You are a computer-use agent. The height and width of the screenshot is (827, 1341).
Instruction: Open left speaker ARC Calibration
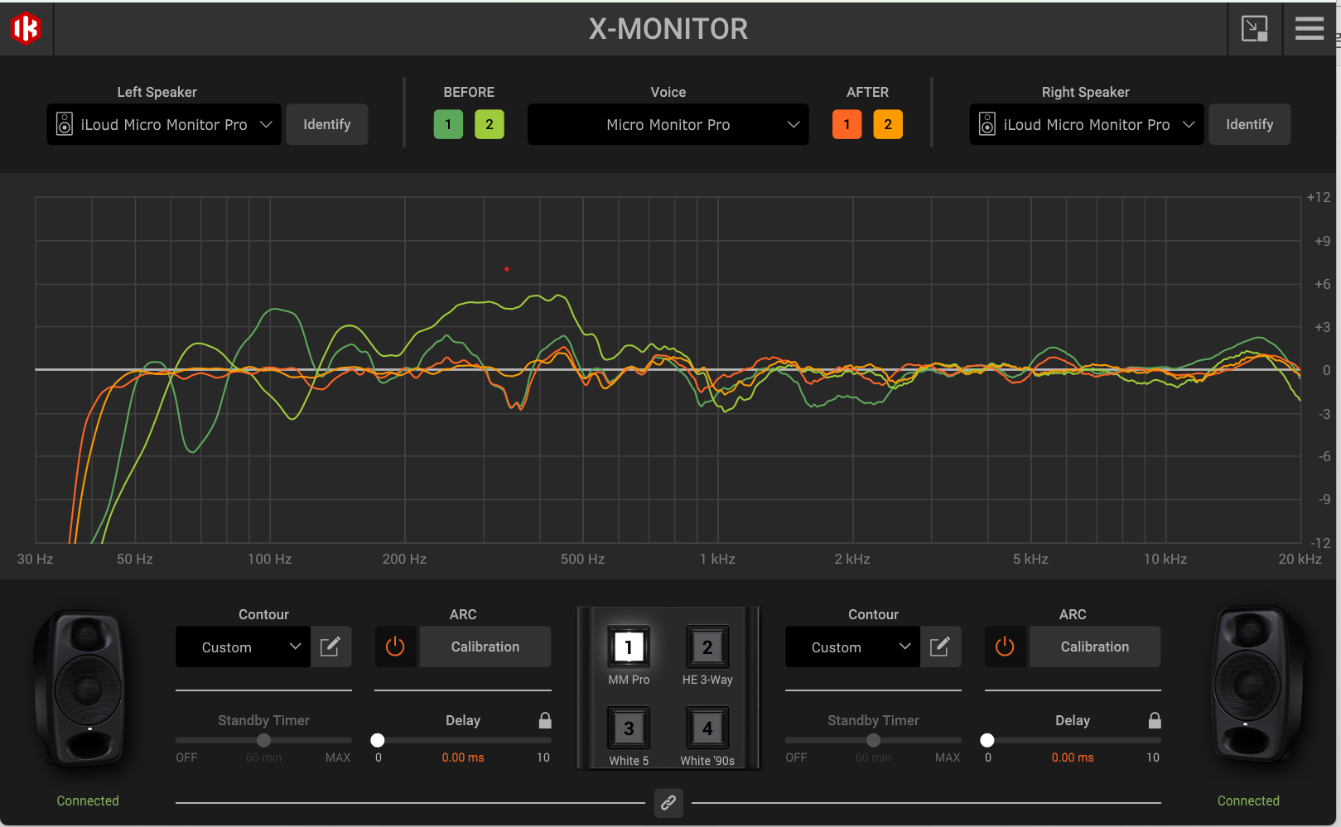(x=485, y=647)
